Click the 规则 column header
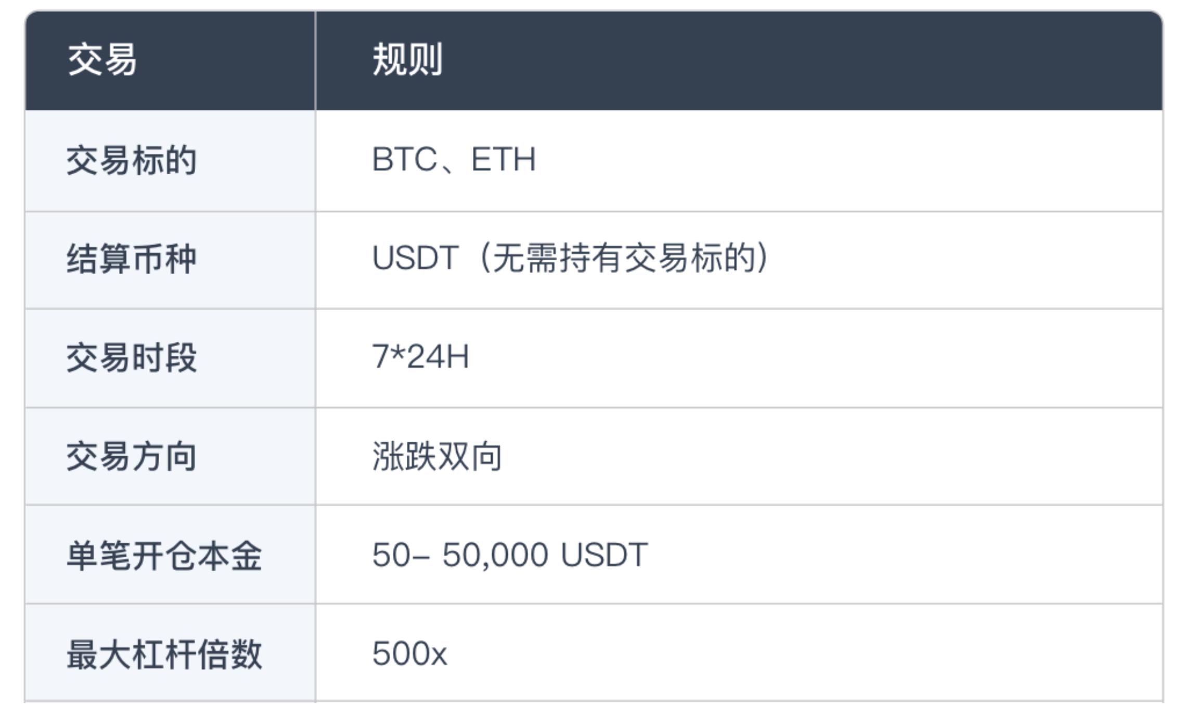Viewport: 1184px width, 718px height. pos(407,60)
